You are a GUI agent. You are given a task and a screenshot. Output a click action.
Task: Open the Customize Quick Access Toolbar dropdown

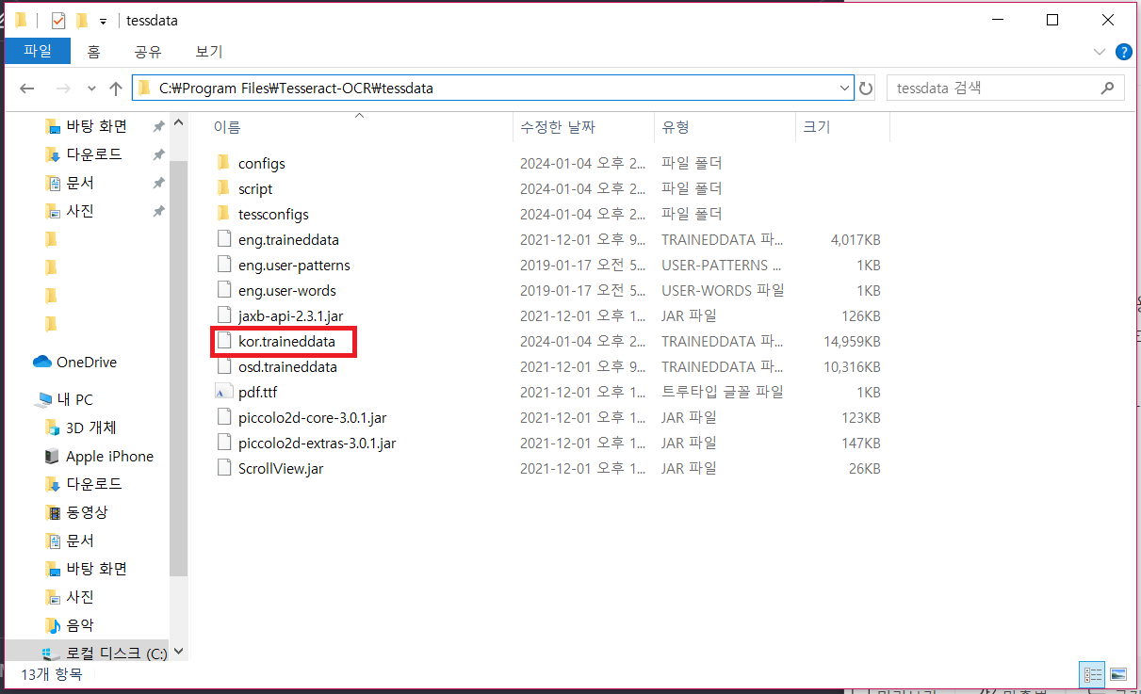[104, 21]
